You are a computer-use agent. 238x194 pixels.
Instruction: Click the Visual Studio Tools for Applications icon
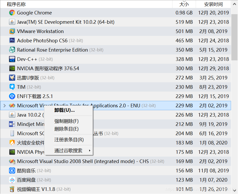12,106
